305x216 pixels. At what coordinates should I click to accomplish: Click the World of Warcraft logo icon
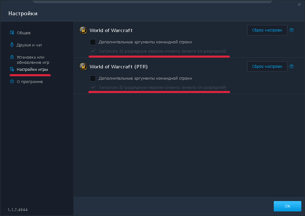click(x=83, y=30)
